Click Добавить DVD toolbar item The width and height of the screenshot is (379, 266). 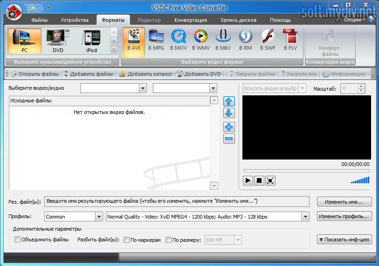tap(199, 74)
